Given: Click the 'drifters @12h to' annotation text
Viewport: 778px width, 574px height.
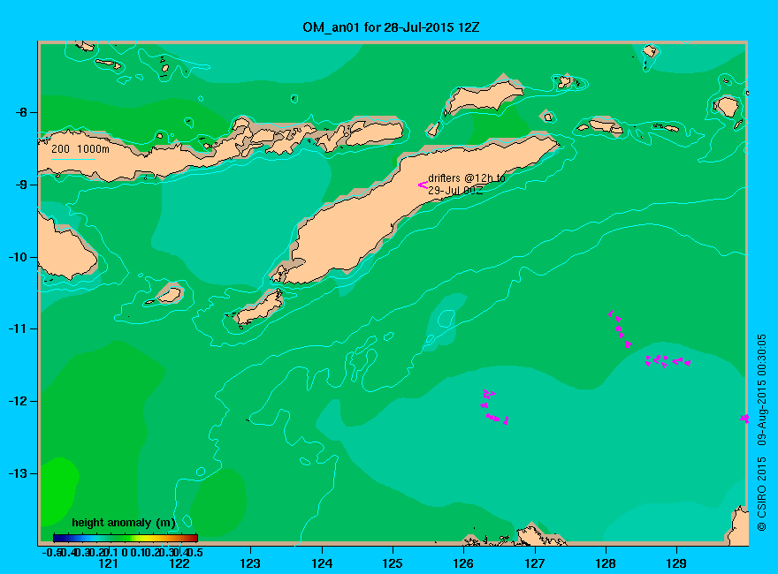Looking at the screenshot, I should (467, 178).
